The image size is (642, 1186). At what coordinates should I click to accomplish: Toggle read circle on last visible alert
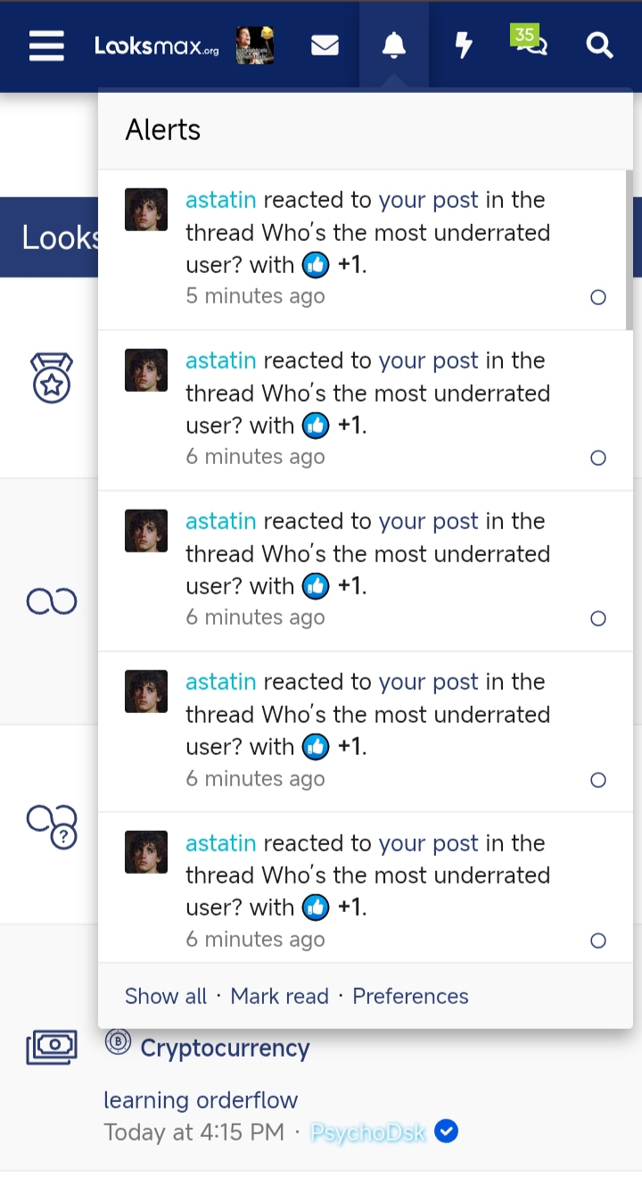[x=598, y=941]
